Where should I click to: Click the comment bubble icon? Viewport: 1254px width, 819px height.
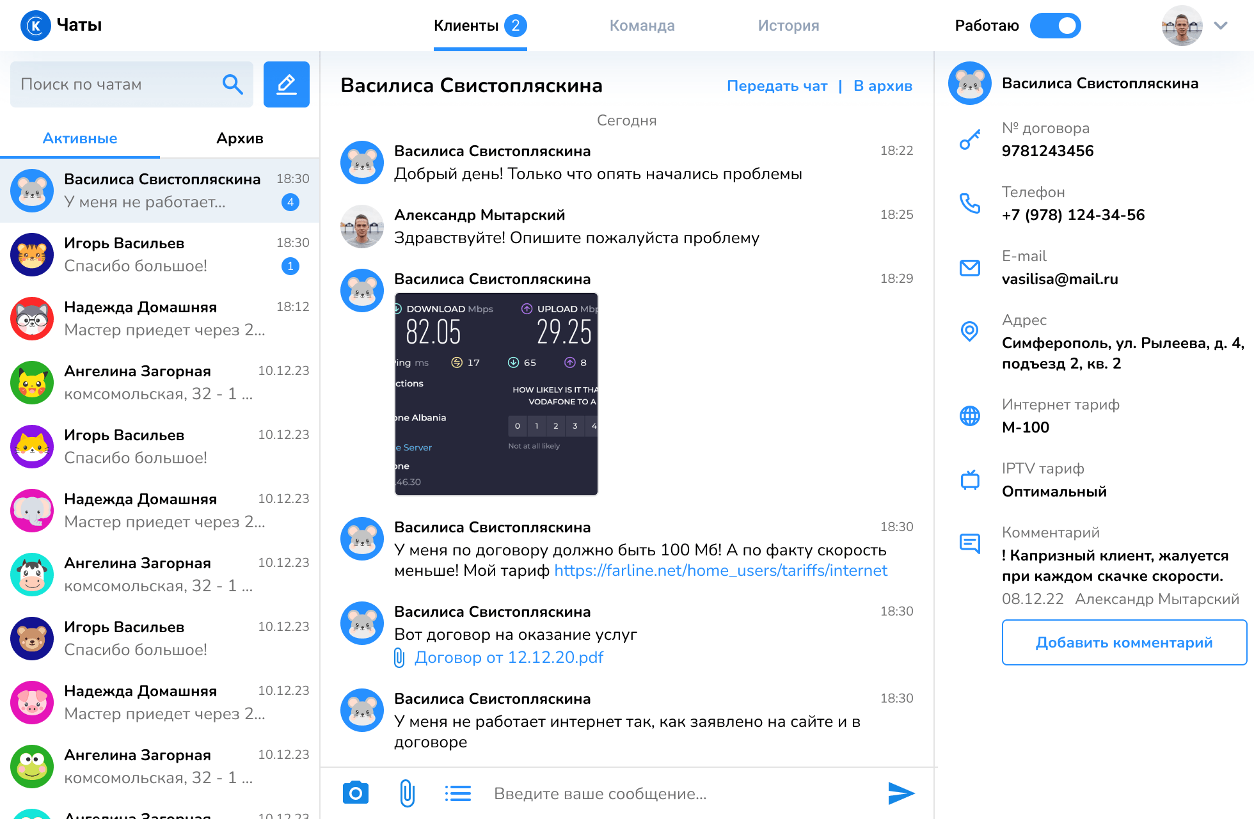(x=970, y=544)
